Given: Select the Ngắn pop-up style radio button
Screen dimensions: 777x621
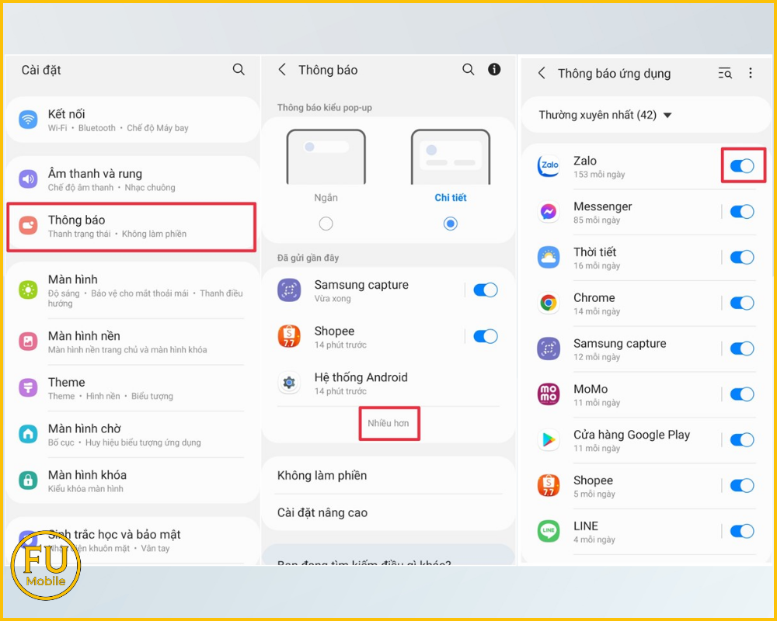Looking at the screenshot, I should [326, 223].
